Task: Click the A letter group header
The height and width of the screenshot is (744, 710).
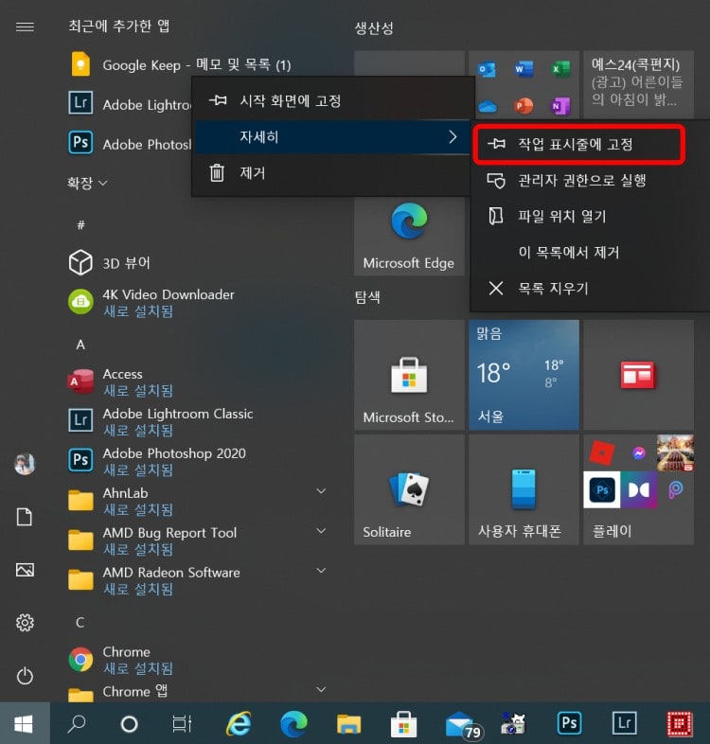Action: tap(80, 345)
